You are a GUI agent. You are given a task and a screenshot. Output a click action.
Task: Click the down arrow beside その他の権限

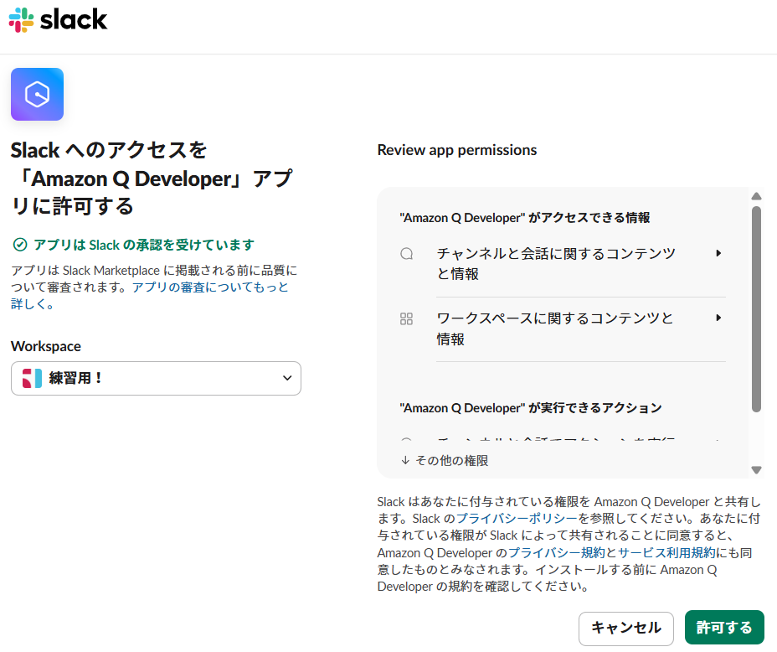click(405, 460)
